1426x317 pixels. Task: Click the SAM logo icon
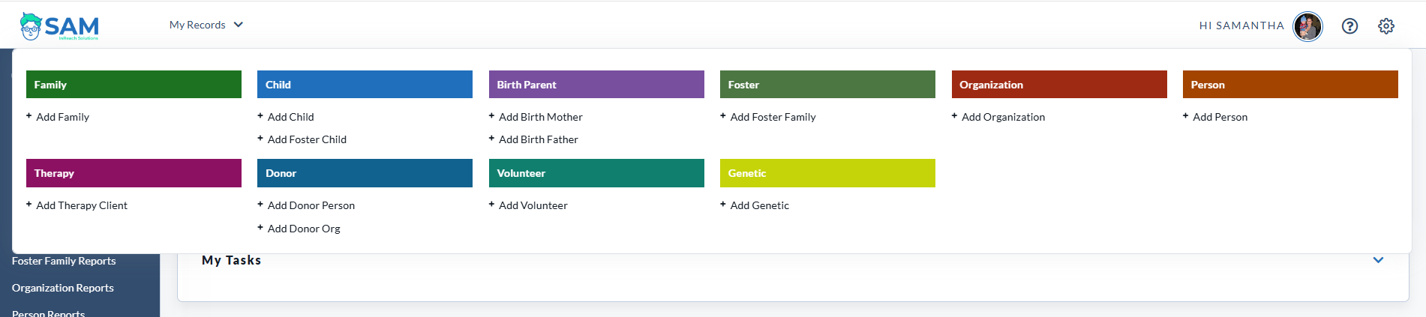pos(59,26)
